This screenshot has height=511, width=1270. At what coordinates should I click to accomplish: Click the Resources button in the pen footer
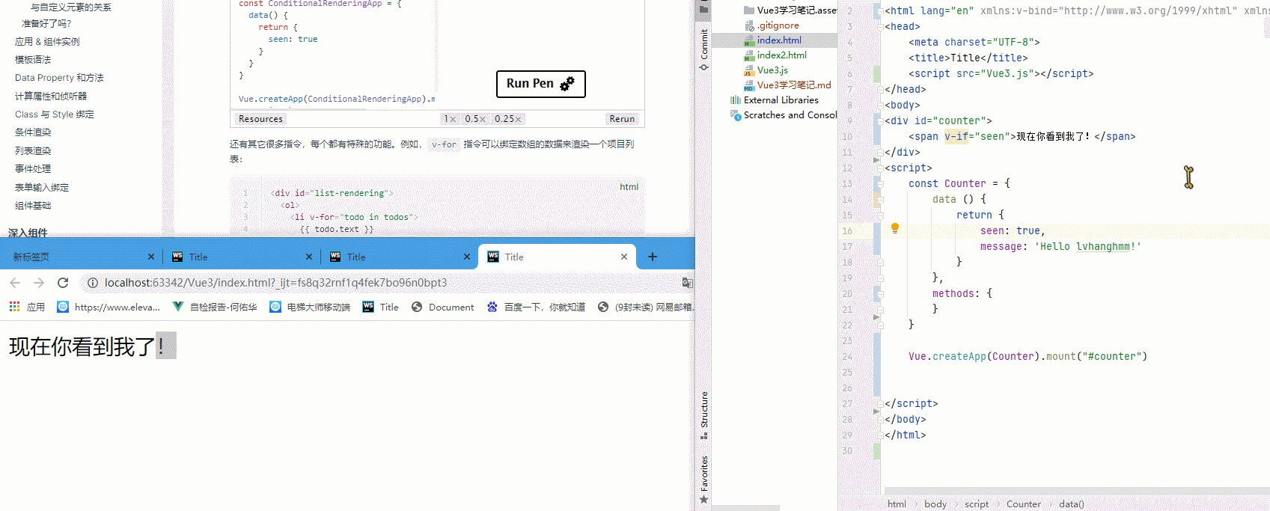260,119
